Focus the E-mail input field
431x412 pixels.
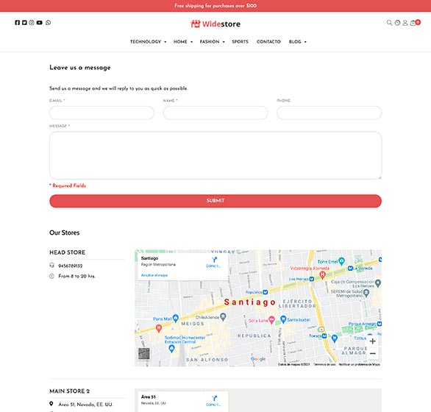pos(101,113)
